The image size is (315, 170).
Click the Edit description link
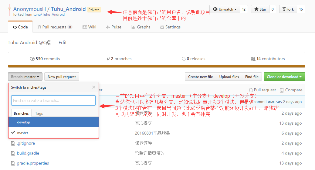coord(63,42)
